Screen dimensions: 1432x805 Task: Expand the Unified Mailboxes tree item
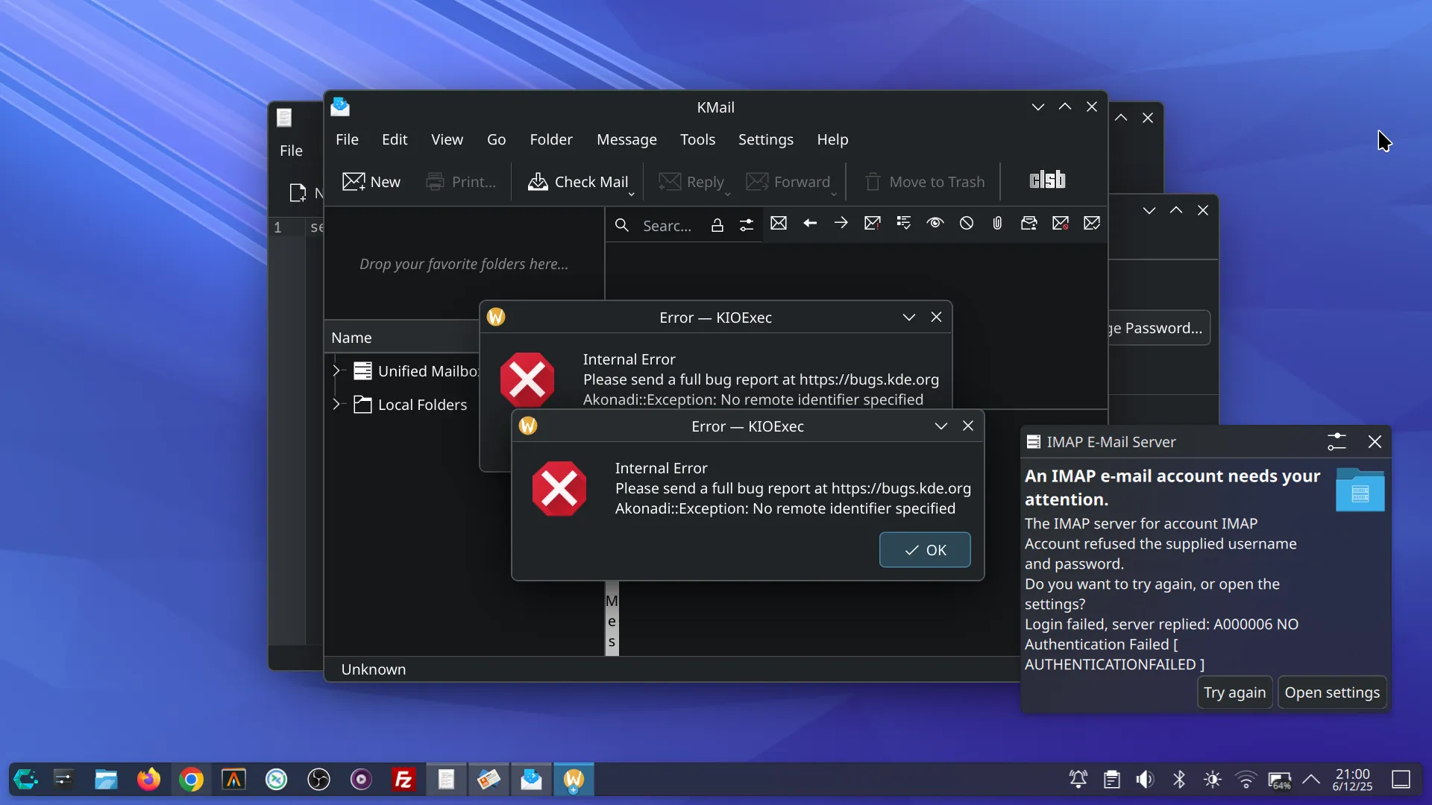pos(336,370)
